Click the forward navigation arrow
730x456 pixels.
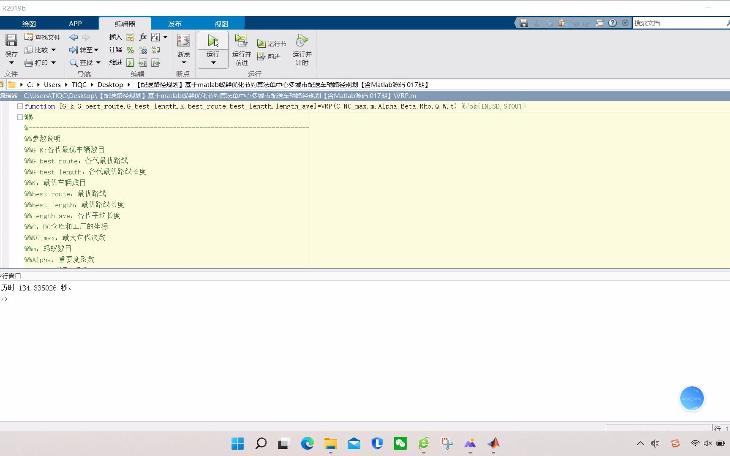coord(86,37)
